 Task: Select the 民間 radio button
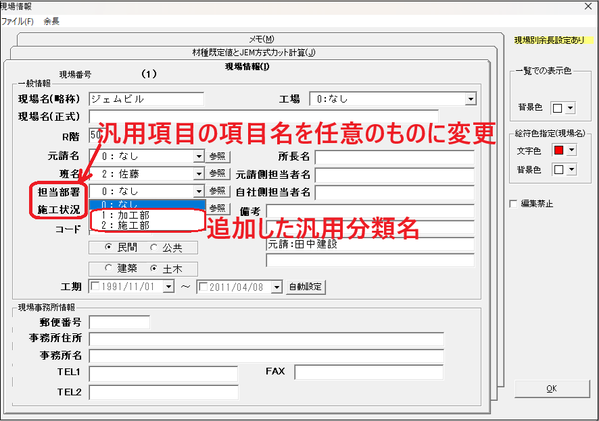pos(108,247)
